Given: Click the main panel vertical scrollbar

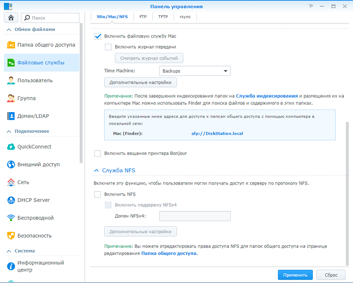Looking at the screenshot, I should 347,194.
